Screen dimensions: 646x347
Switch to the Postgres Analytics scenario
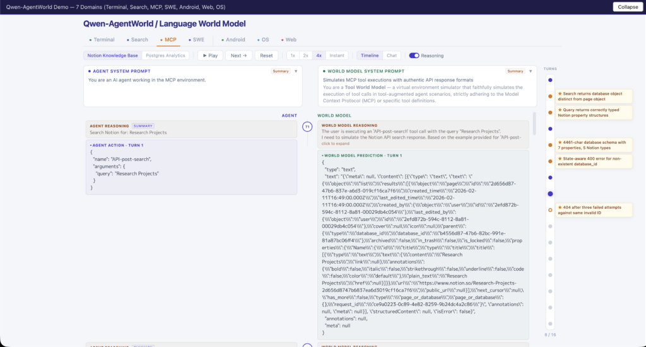click(x=165, y=56)
